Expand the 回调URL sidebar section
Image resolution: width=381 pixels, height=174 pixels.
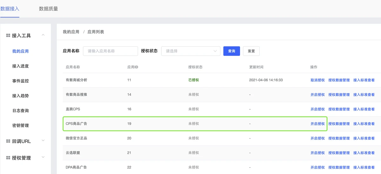[x=43, y=141]
